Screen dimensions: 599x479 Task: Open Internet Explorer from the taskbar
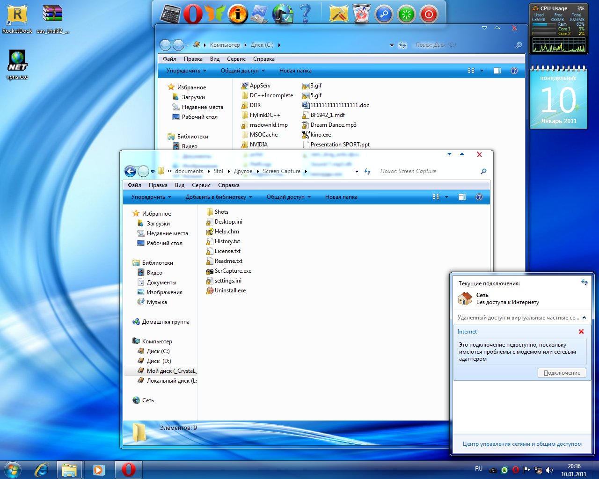[41, 469]
